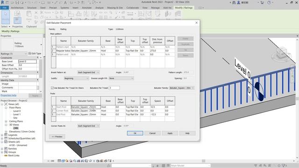The image size is (299, 168).
Task: Expand the Elevations (12mm Circle) node
Action: click(x=6, y=132)
